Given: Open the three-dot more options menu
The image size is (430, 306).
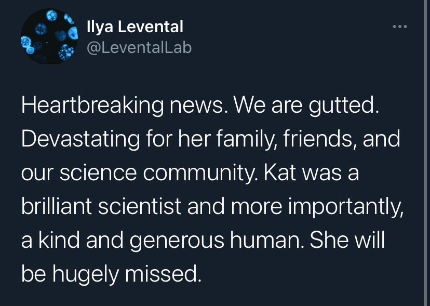Looking at the screenshot, I should 399,26.
